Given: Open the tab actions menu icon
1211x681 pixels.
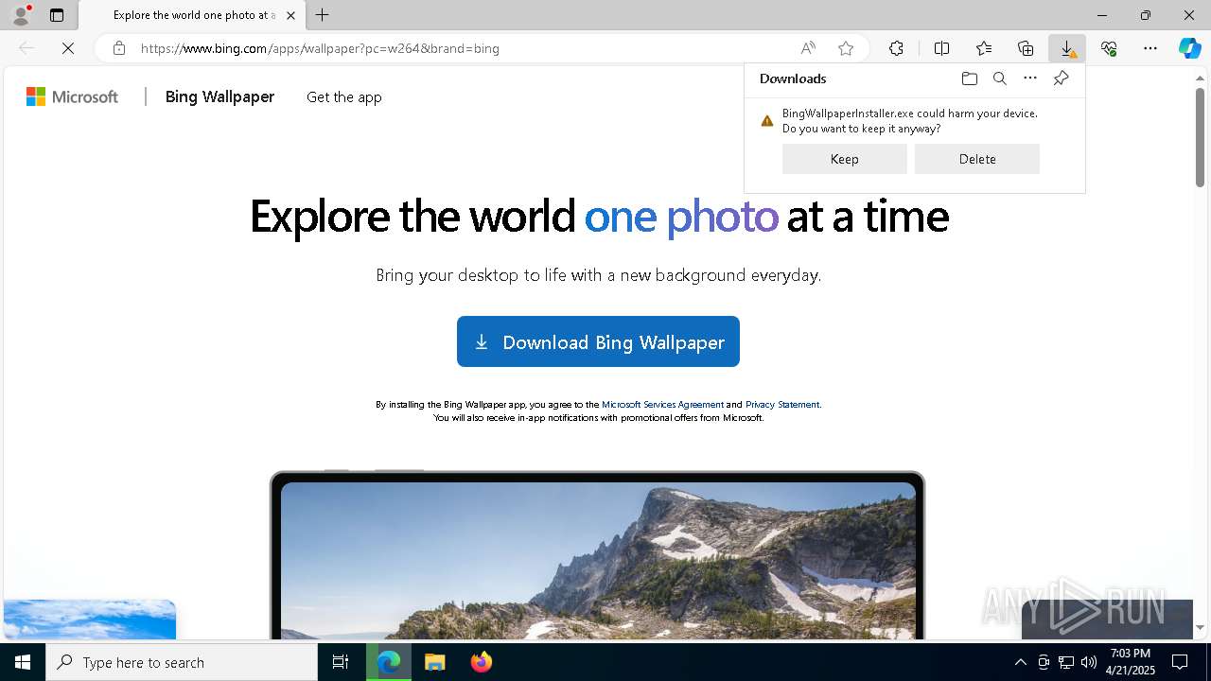Looking at the screenshot, I should (x=57, y=15).
